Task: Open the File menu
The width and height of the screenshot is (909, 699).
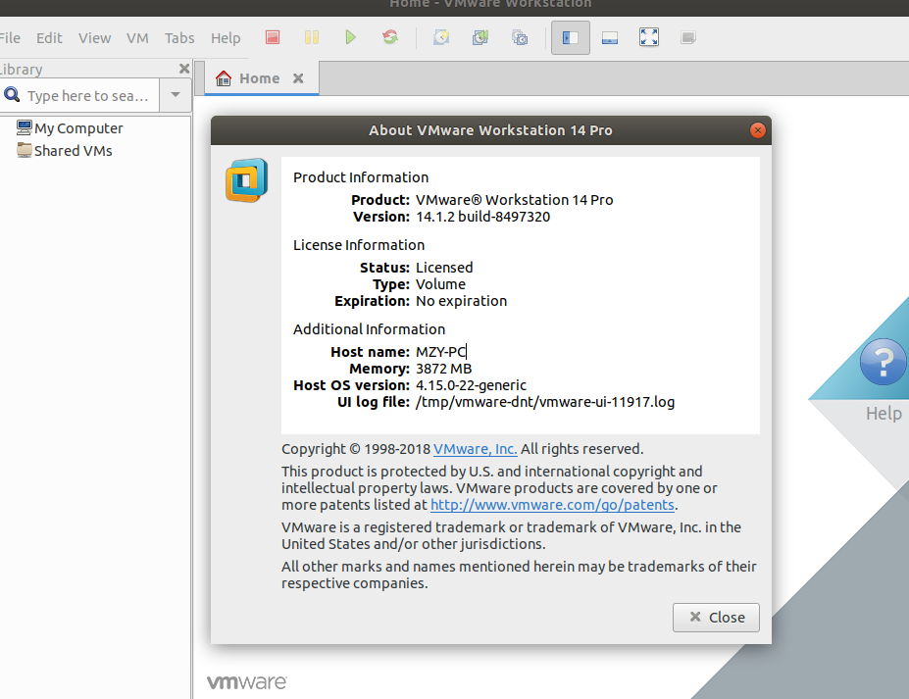Action: coord(10,38)
